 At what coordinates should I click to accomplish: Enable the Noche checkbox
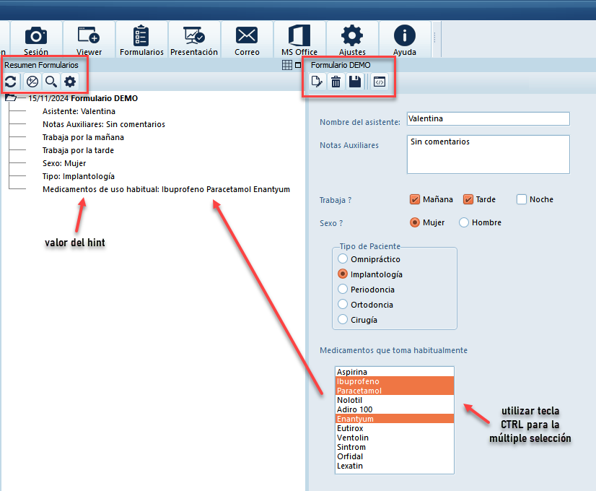(522, 199)
